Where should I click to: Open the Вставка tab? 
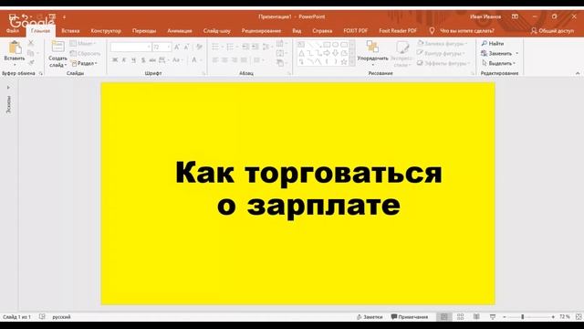pos(70,30)
